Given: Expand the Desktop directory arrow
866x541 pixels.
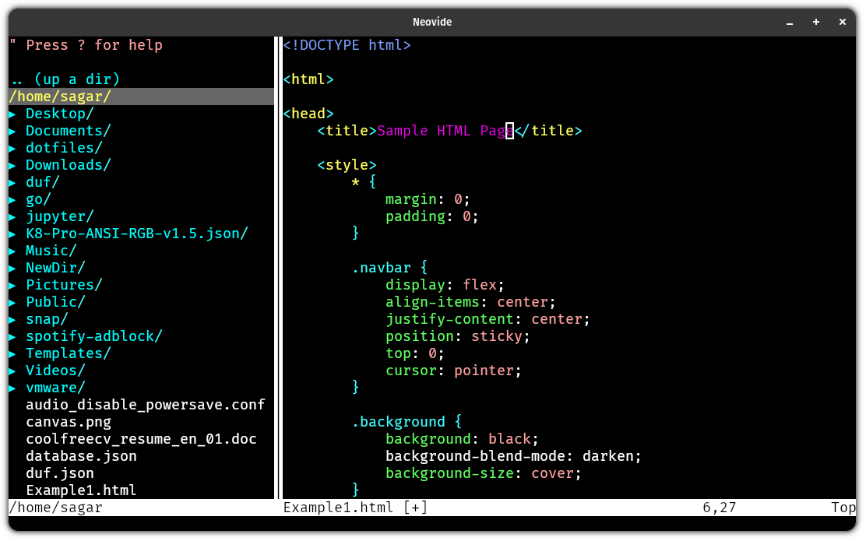Looking at the screenshot, I should coord(14,113).
